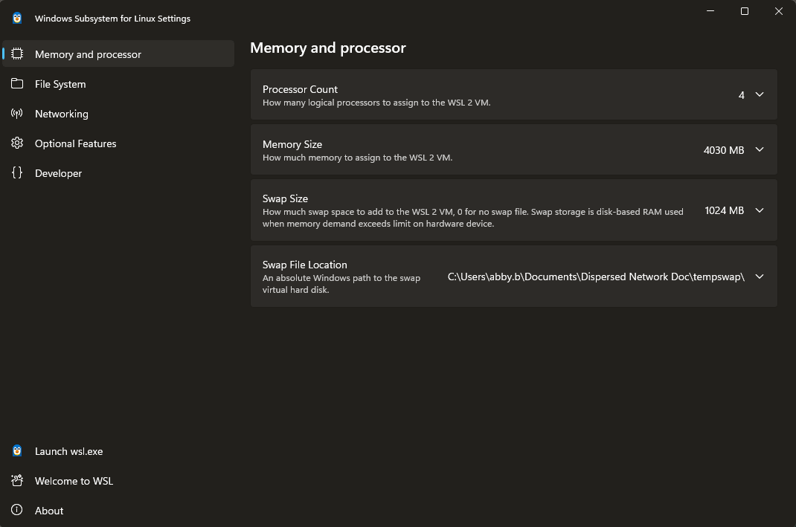
Task: Expand the Processor Count chevron
Action: click(760, 94)
